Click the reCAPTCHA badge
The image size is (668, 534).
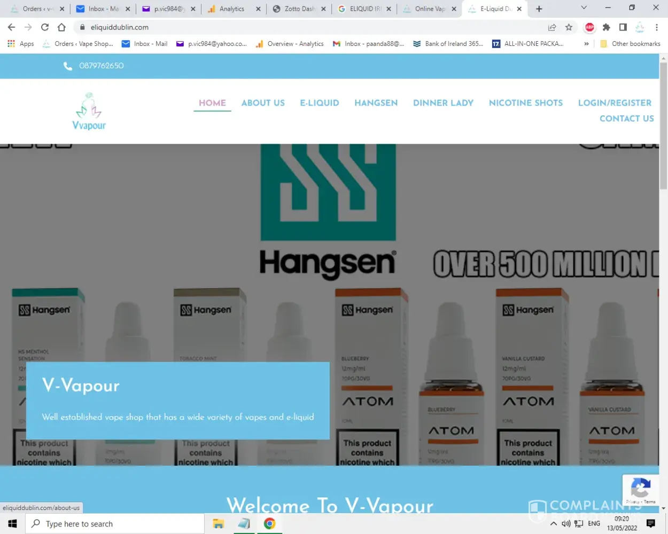click(640, 490)
